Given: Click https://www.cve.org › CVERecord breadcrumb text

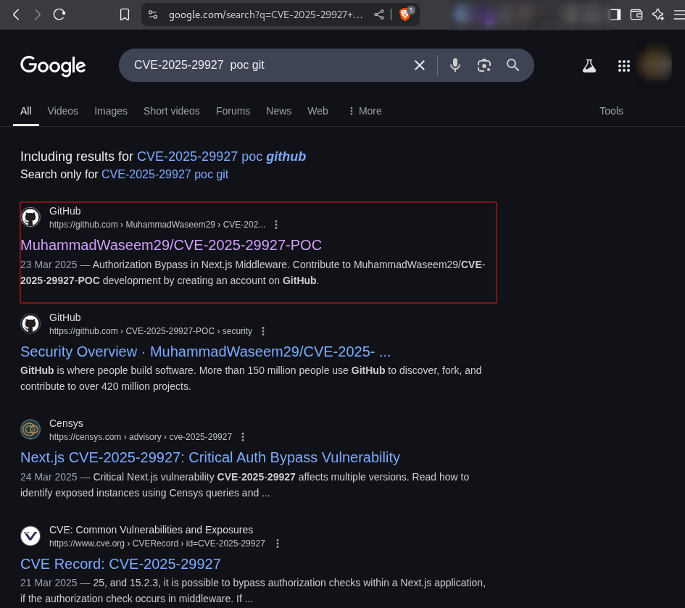Looking at the screenshot, I should [x=157, y=544].
